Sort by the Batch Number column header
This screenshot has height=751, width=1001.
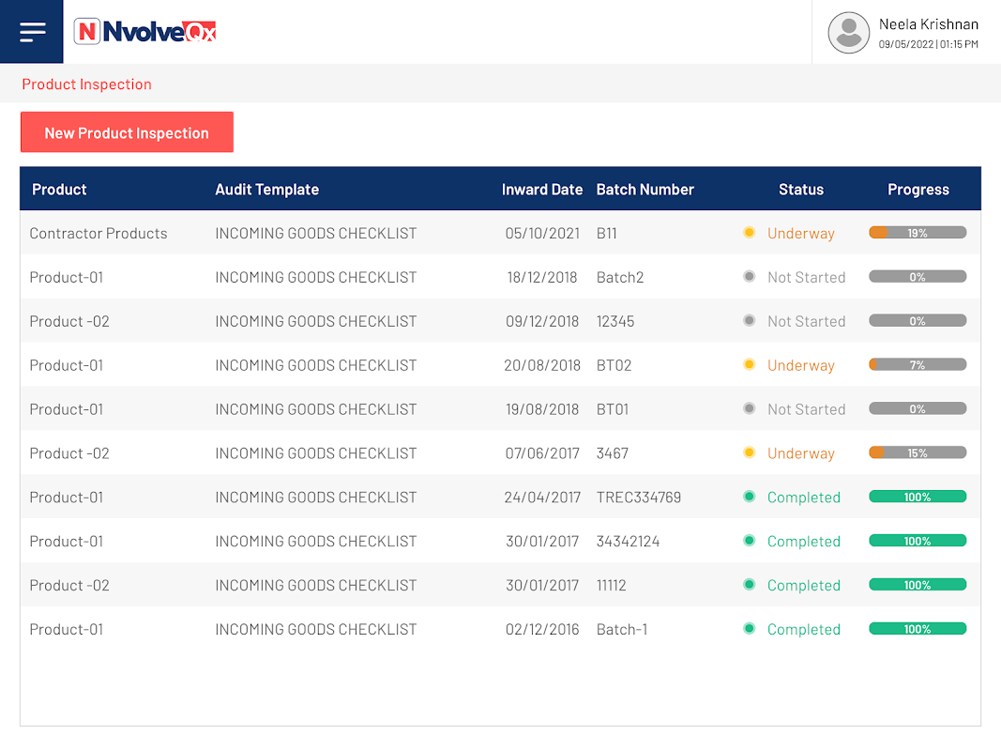645,190
